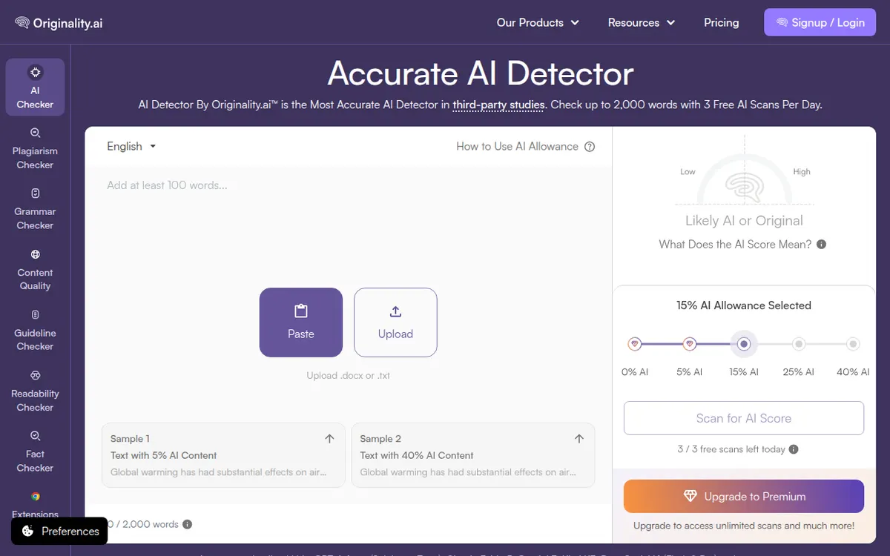Image resolution: width=890 pixels, height=556 pixels.
Task: Go to the Pricing page
Action: (722, 23)
